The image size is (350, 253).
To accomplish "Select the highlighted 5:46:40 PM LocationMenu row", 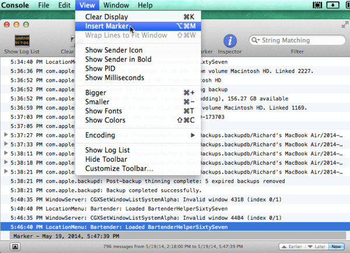I will point(175,227).
